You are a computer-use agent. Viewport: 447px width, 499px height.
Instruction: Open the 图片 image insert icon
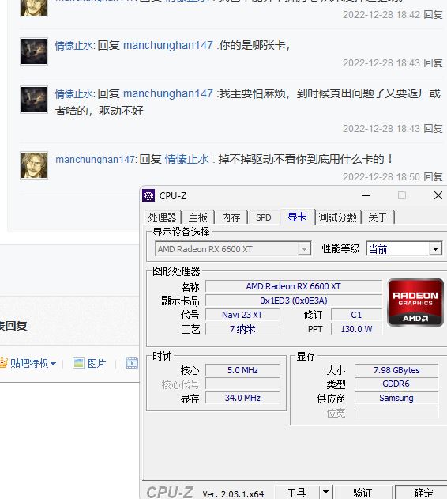tap(78, 363)
